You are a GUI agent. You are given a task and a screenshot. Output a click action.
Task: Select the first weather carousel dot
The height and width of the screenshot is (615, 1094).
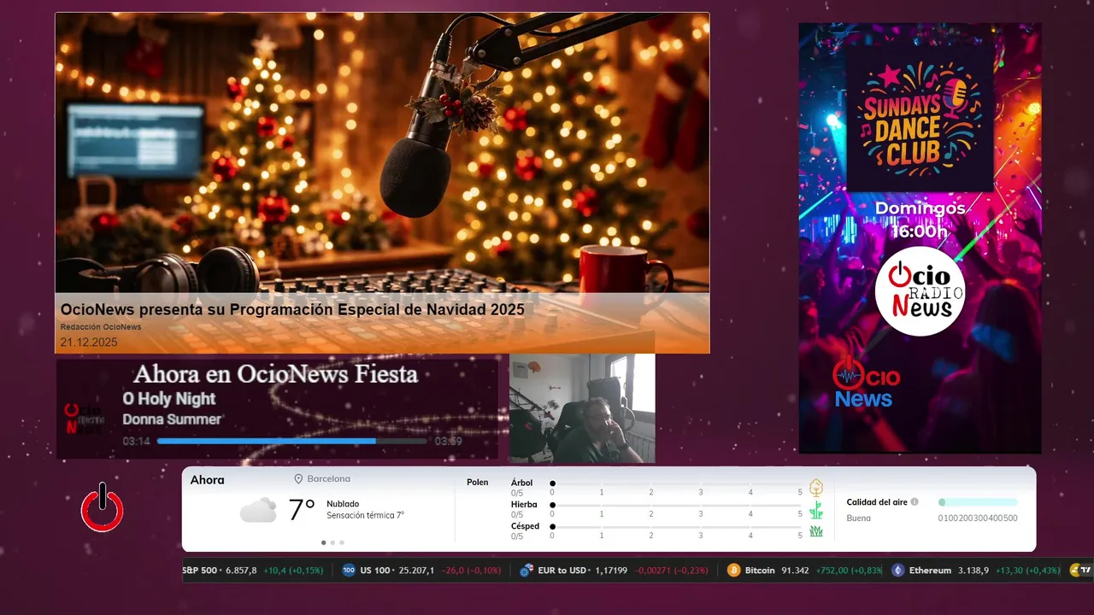pyautogui.click(x=323, y=542)
